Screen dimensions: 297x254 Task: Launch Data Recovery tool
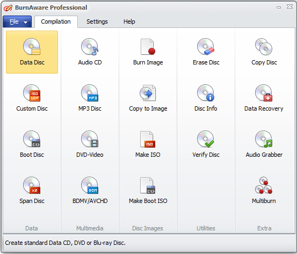click(x=264, y=98)
